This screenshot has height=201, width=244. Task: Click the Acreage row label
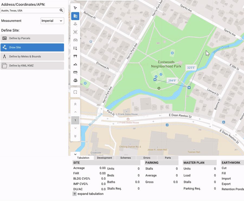(x=79, y=168)
